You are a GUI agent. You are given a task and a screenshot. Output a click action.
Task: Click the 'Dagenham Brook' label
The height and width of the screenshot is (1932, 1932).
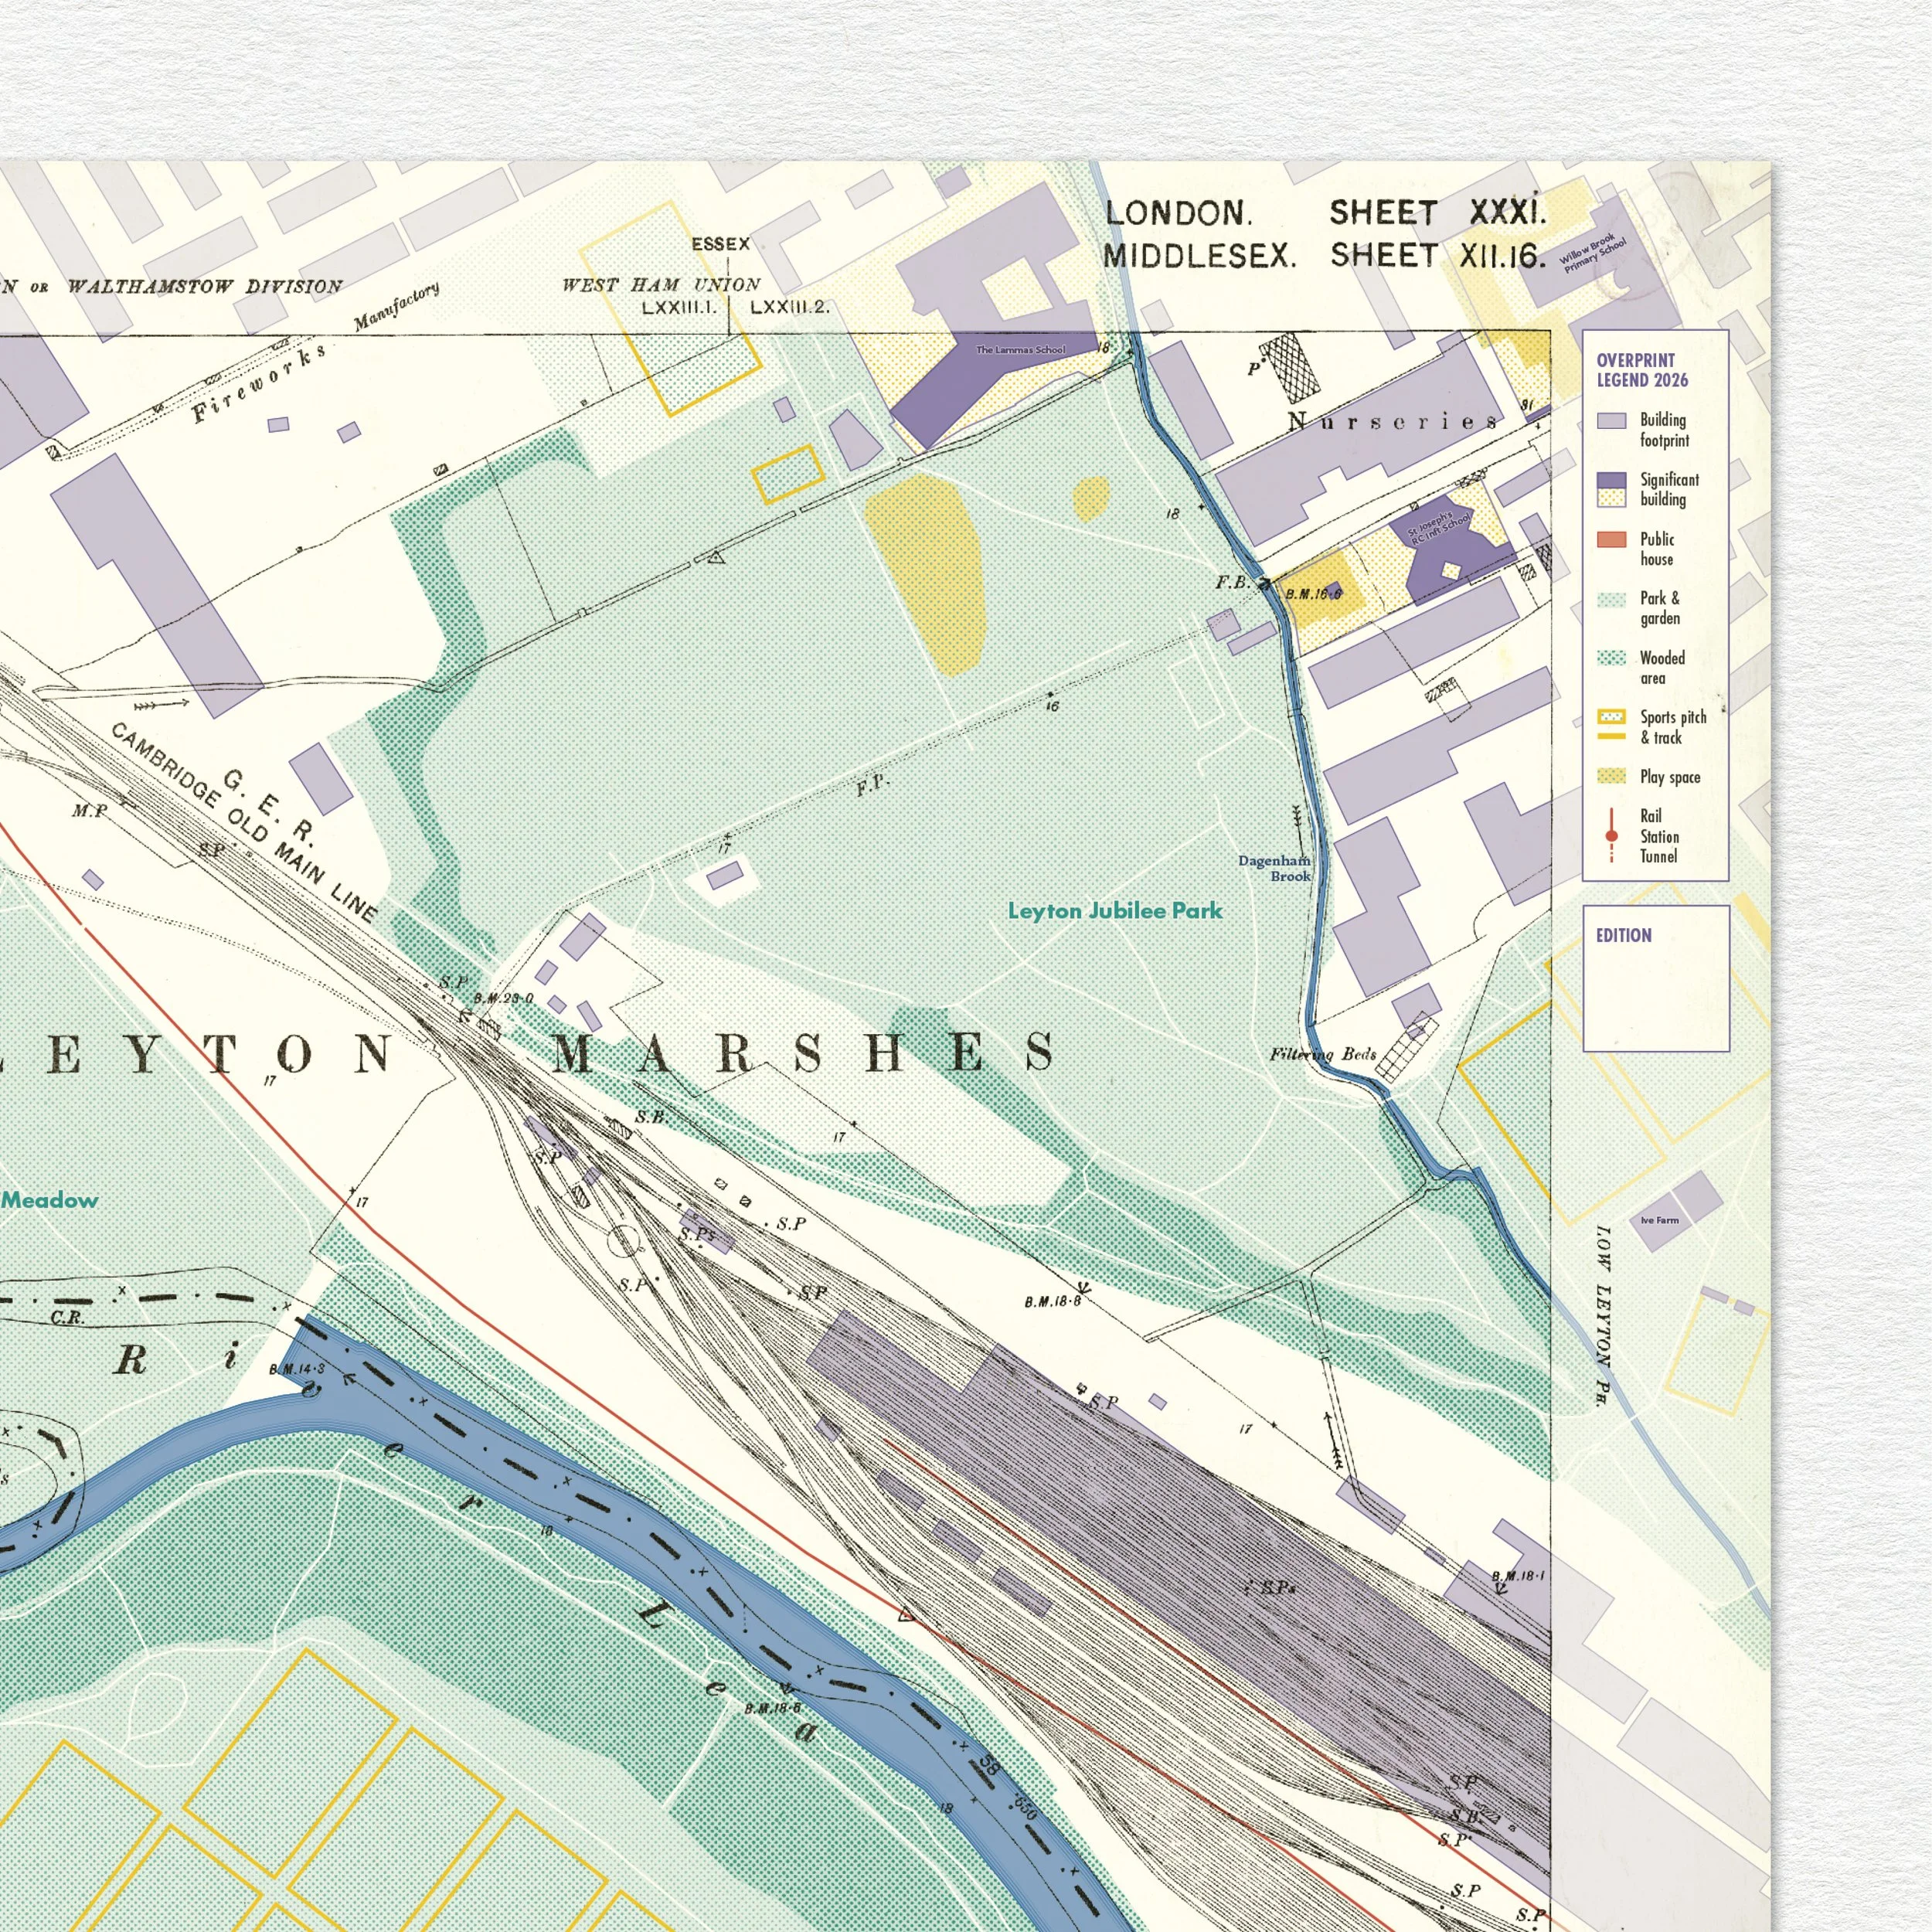click(x=1275, y=868)
